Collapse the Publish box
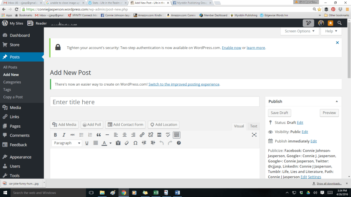 (337, 101)
